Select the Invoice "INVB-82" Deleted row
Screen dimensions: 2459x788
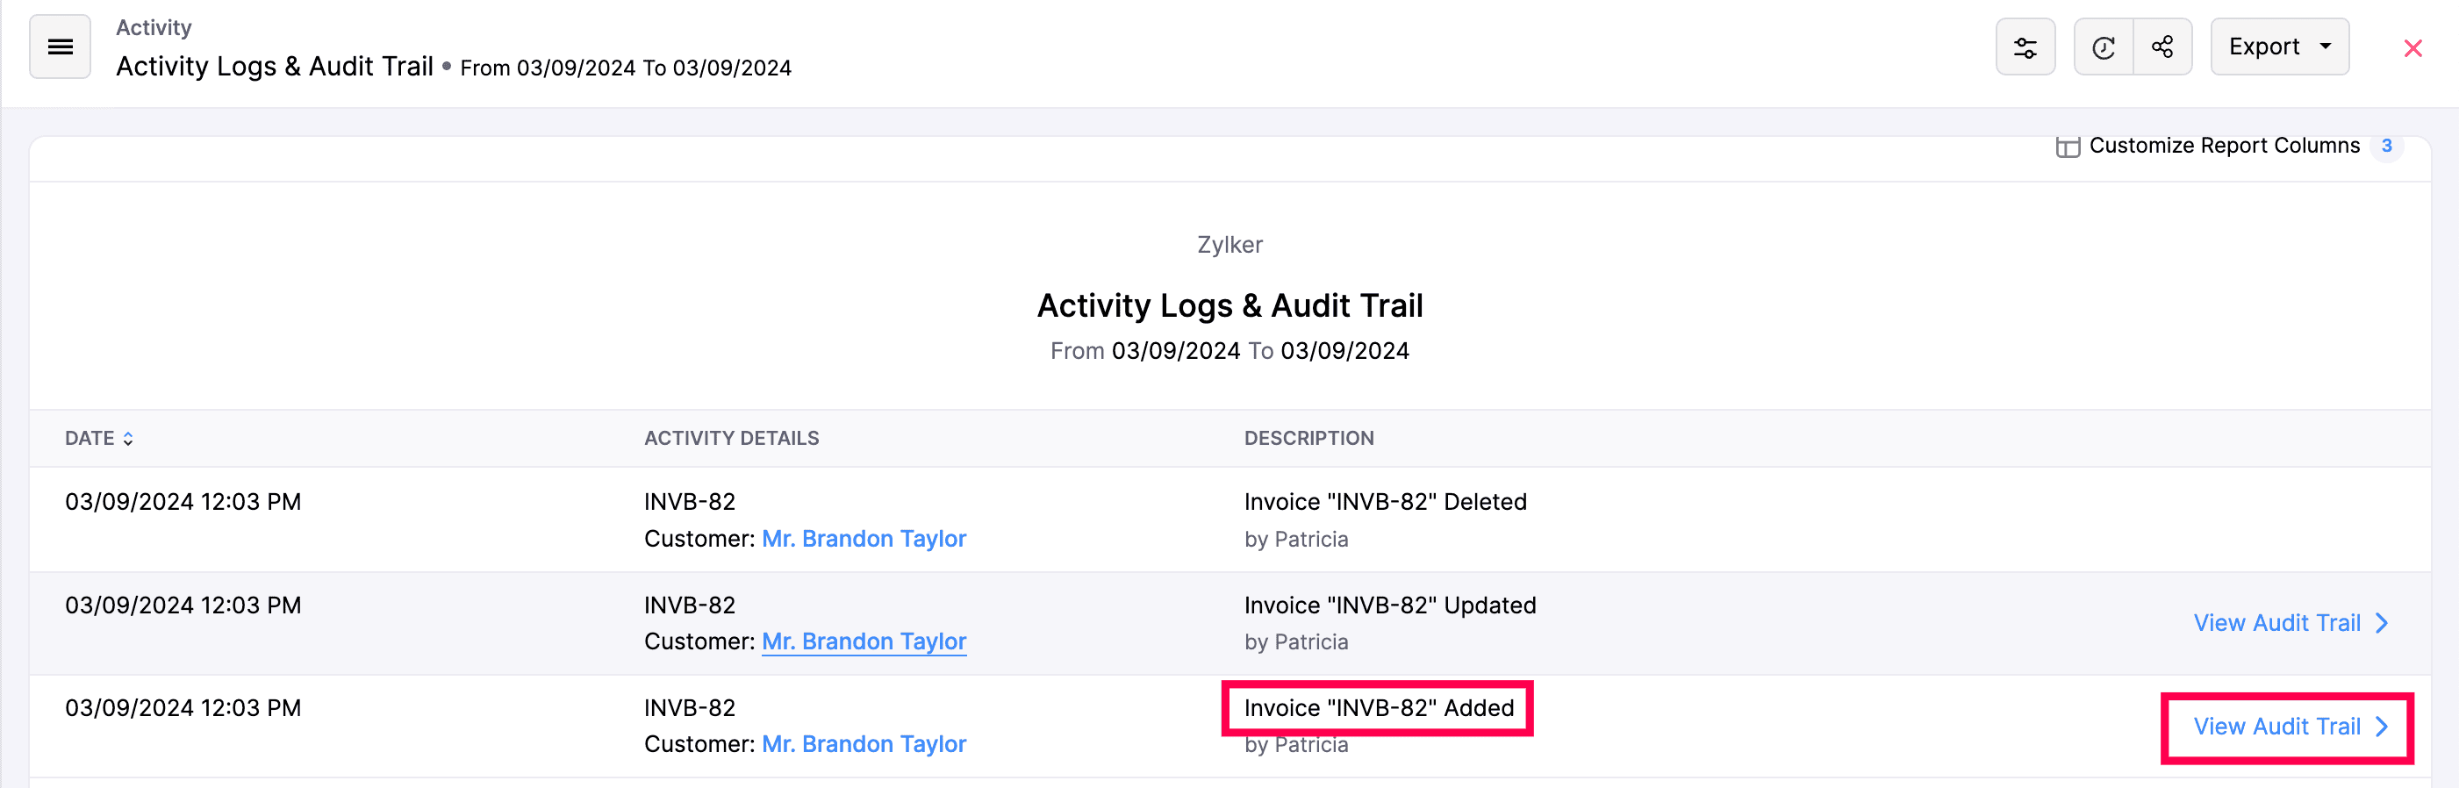[x=1384, y=502]
